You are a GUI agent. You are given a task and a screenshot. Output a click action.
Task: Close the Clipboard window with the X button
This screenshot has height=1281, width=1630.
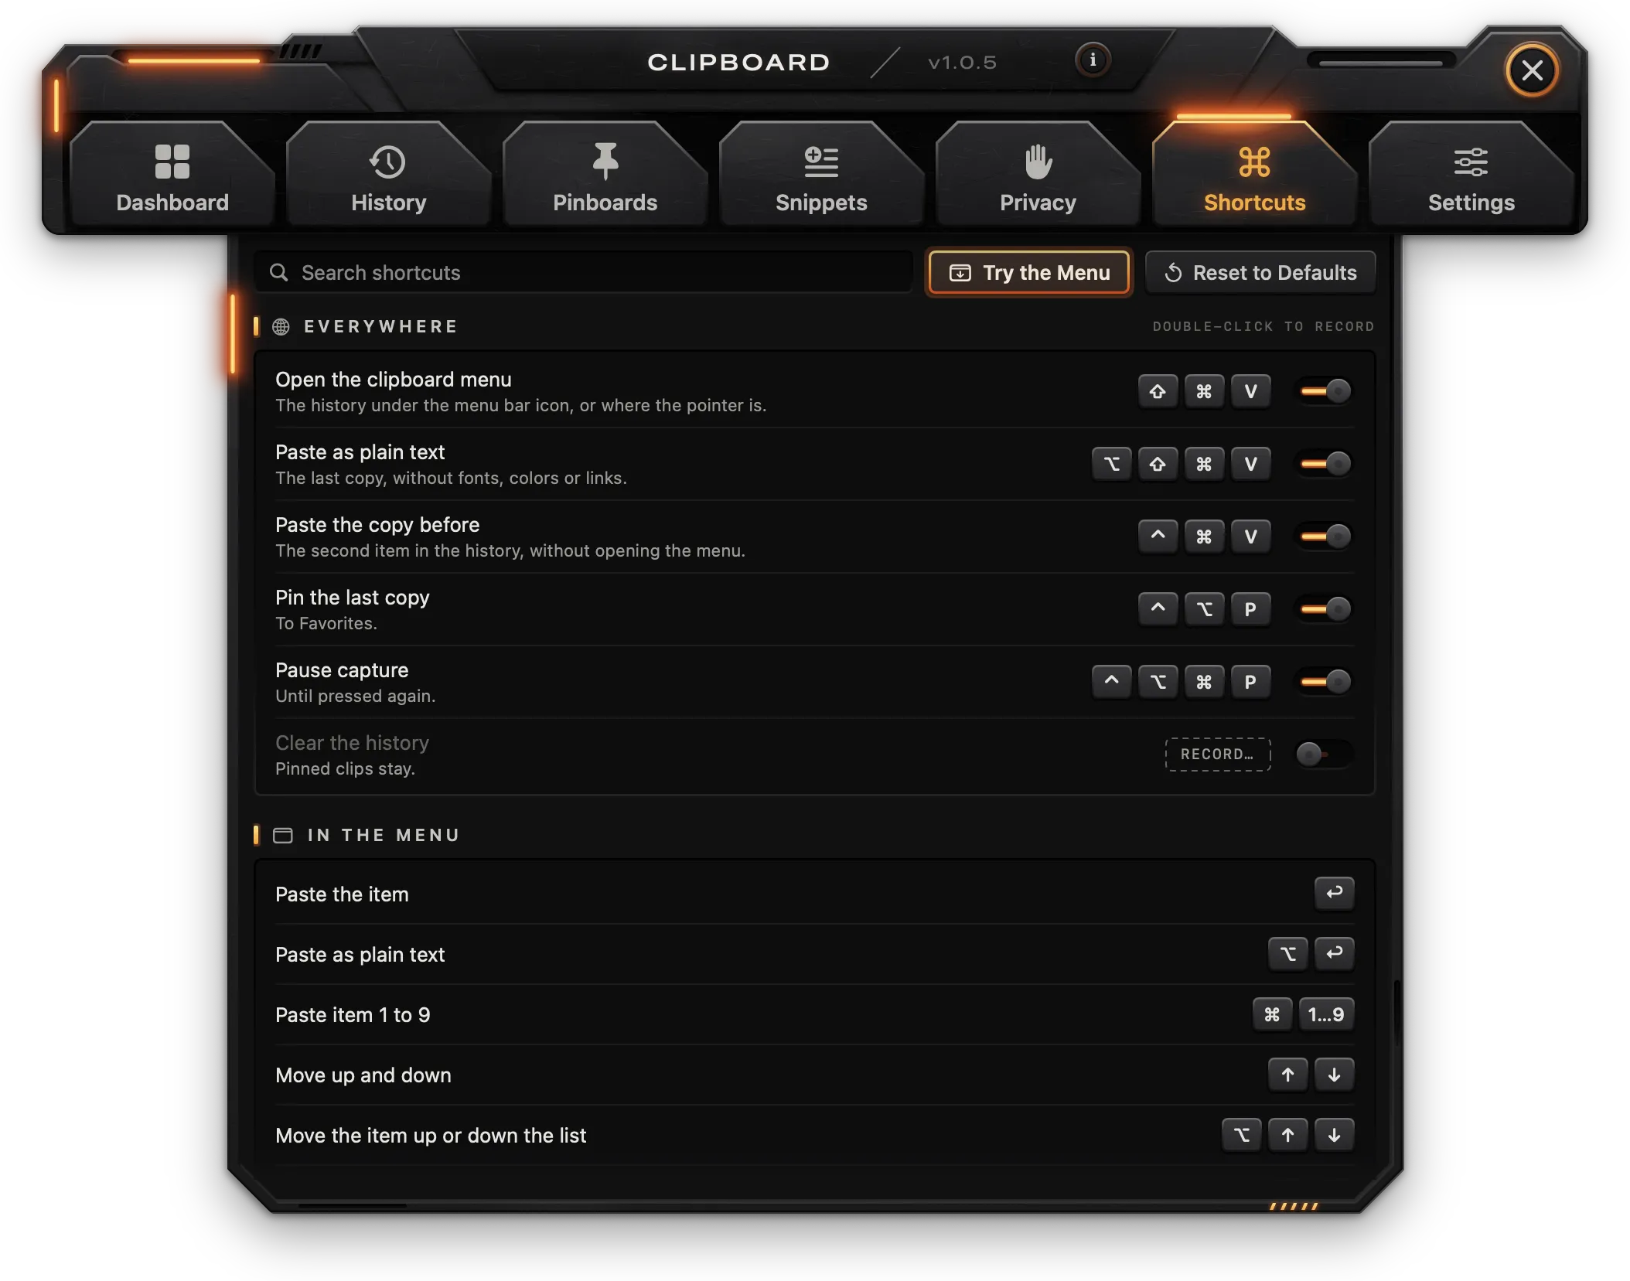1532,70
